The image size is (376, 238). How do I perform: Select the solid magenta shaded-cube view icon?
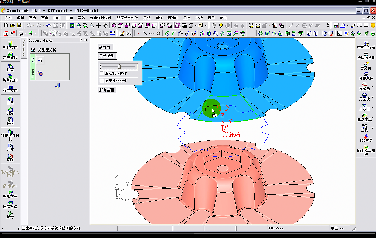(114, 25)
